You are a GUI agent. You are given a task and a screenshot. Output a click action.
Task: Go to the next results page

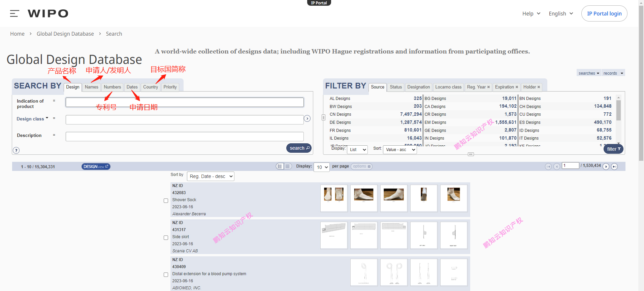point(606,167)
